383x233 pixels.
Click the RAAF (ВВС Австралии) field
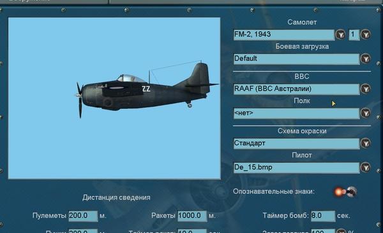coord(297,89)
